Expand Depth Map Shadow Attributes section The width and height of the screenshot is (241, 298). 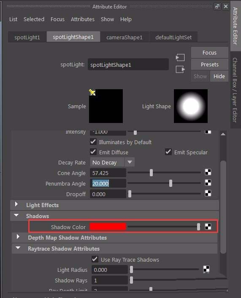pos(18,237)
